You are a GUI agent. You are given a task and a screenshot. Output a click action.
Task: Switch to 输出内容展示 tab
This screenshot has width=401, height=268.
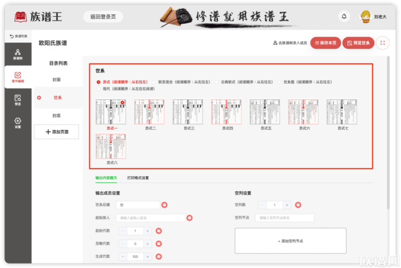[106, 177]
